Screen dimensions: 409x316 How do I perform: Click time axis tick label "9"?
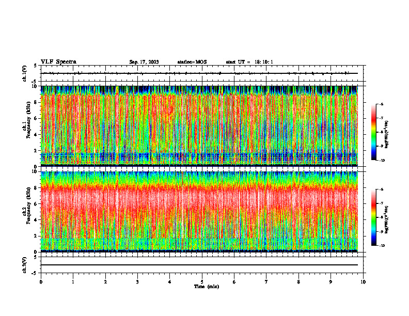point(331,282)
